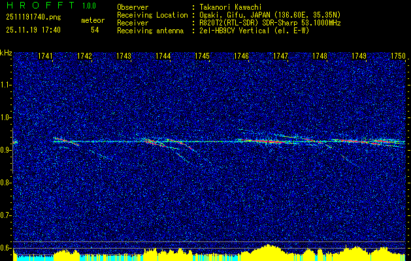
Task: Click the 1.0 kHz axis label
Action: (6, 118)
